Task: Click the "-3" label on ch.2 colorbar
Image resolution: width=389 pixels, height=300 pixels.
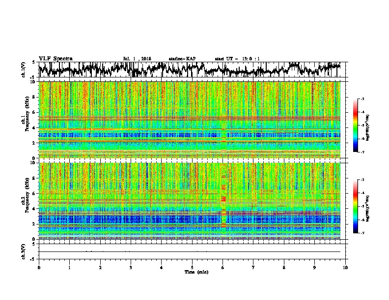Action: click(x=362, y=180)
